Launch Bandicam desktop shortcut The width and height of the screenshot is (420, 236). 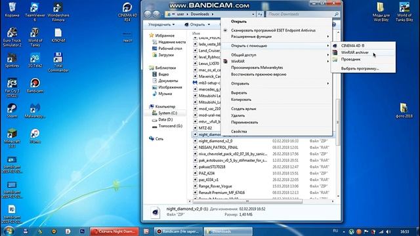click(x=35, y=86)
